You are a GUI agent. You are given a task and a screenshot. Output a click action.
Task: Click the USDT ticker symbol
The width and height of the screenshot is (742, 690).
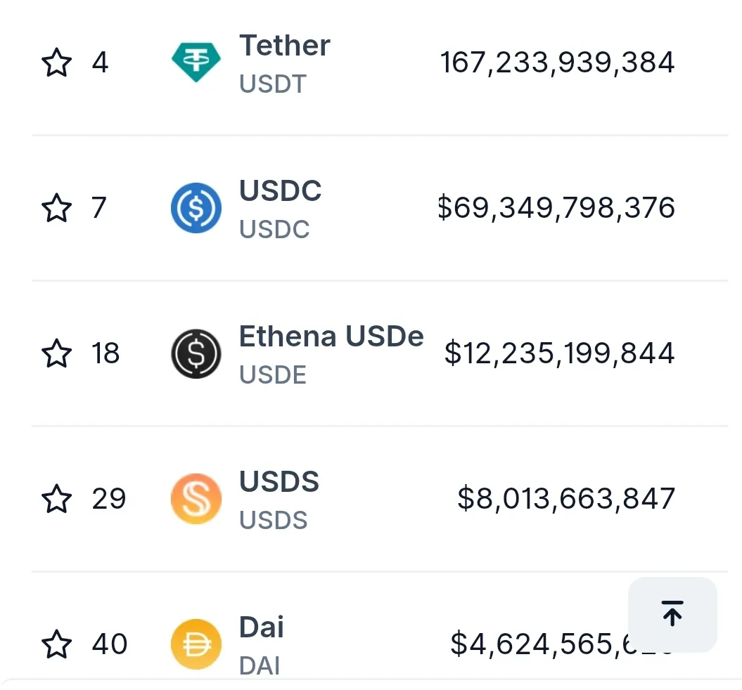pos(273,85)
